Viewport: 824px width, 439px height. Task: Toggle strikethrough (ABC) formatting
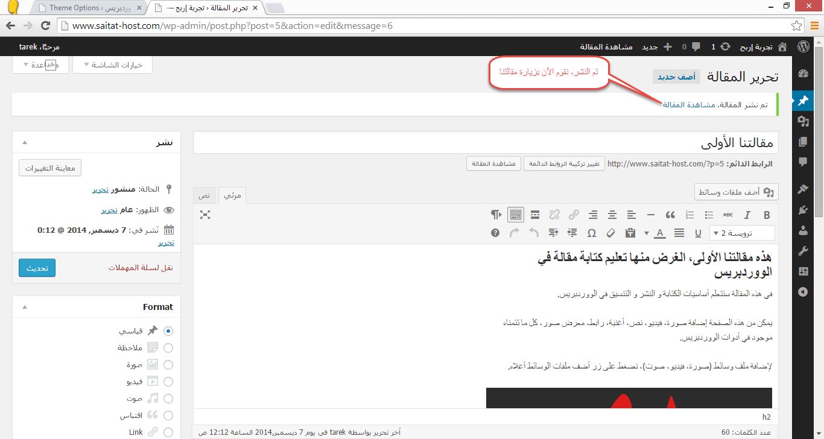(728, 215)
